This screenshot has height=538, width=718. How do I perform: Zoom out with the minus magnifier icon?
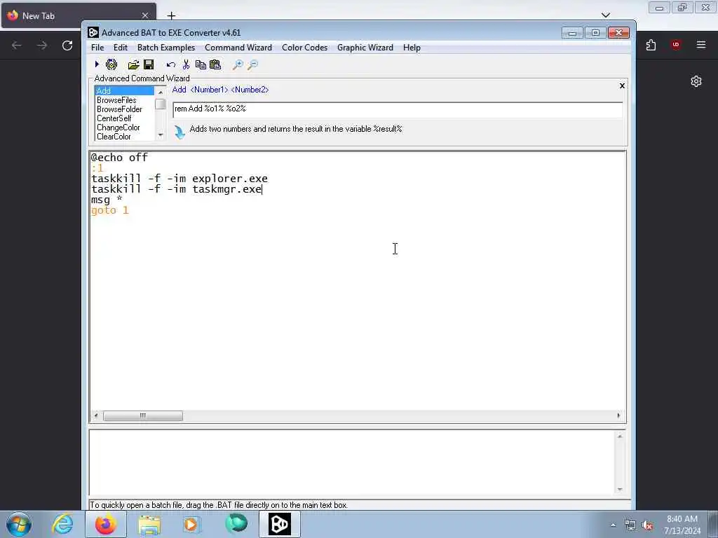click(x=252, y=65)
